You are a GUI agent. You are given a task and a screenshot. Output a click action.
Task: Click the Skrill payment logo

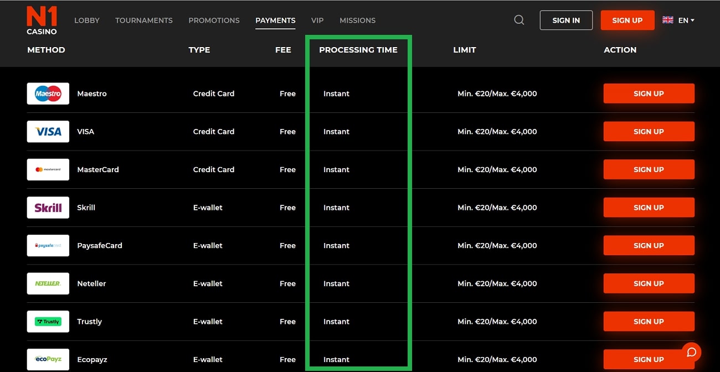coord(48,208)
